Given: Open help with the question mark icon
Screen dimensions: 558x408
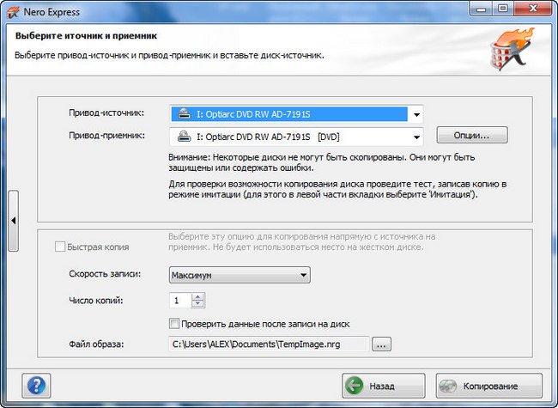Looking at the screenshot, I should tap(36, 386).
